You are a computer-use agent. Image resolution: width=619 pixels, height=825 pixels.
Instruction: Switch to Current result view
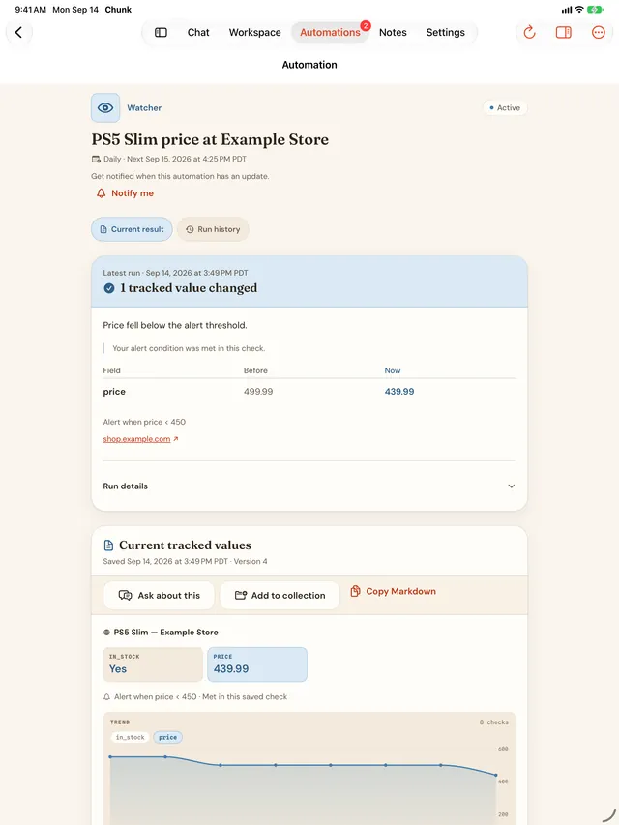(x=132, y=229)
